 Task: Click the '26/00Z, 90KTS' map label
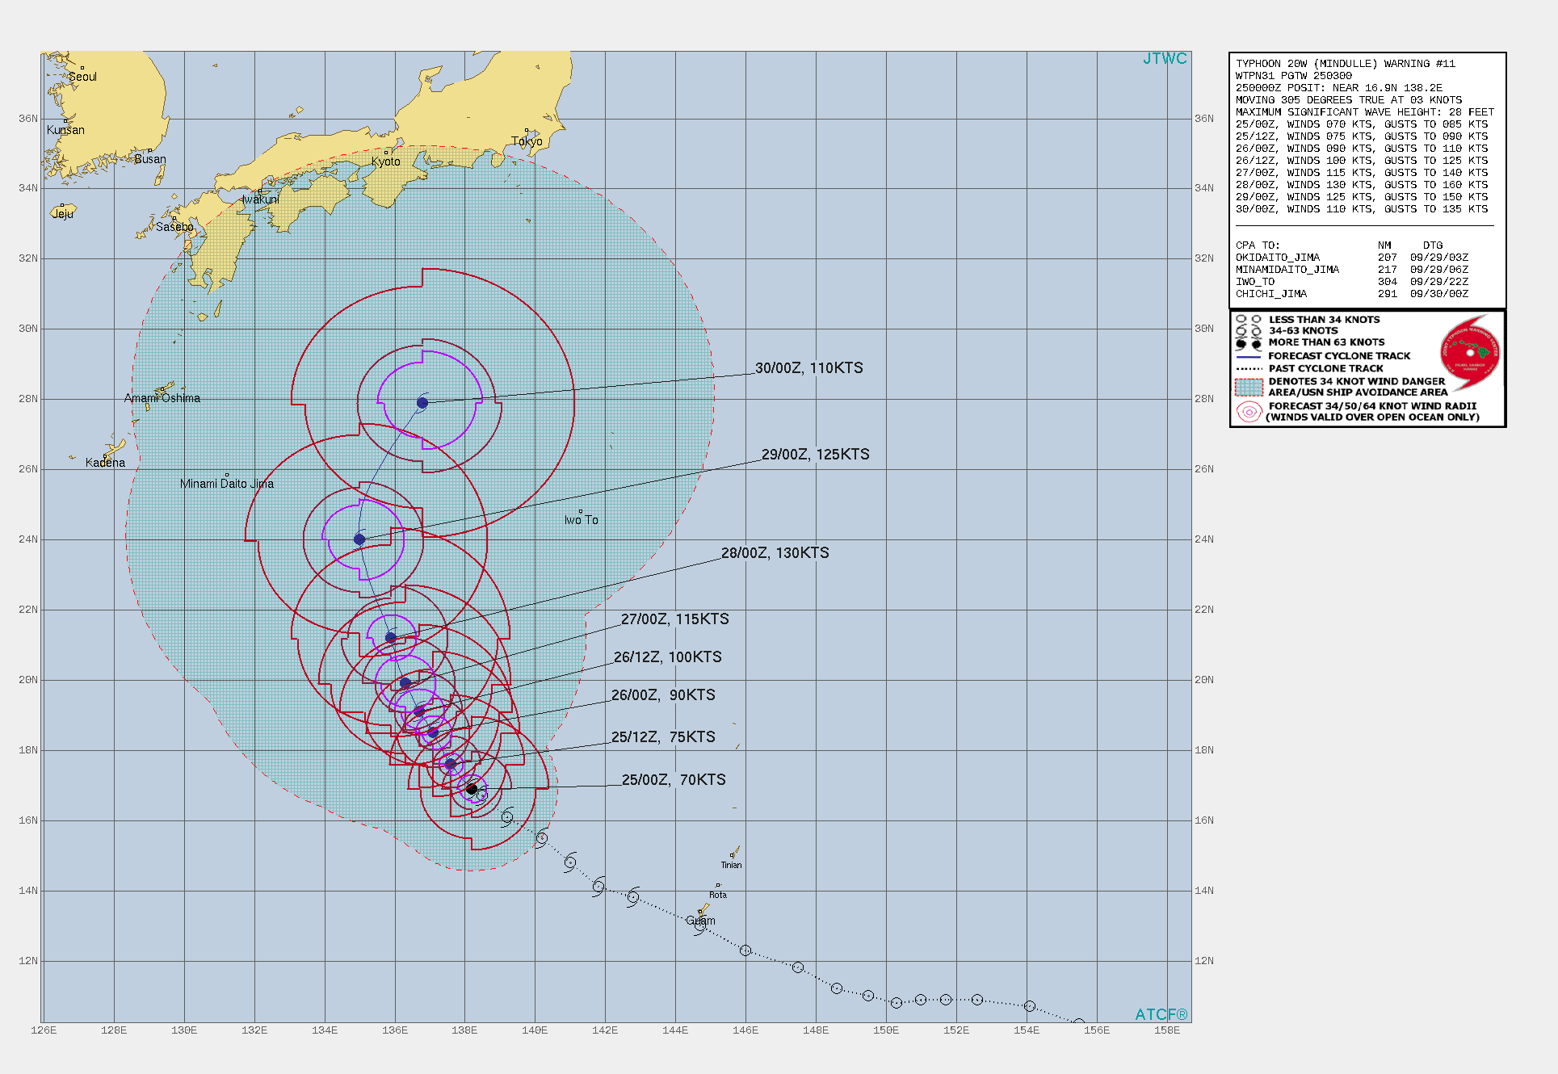pos(663,695)
